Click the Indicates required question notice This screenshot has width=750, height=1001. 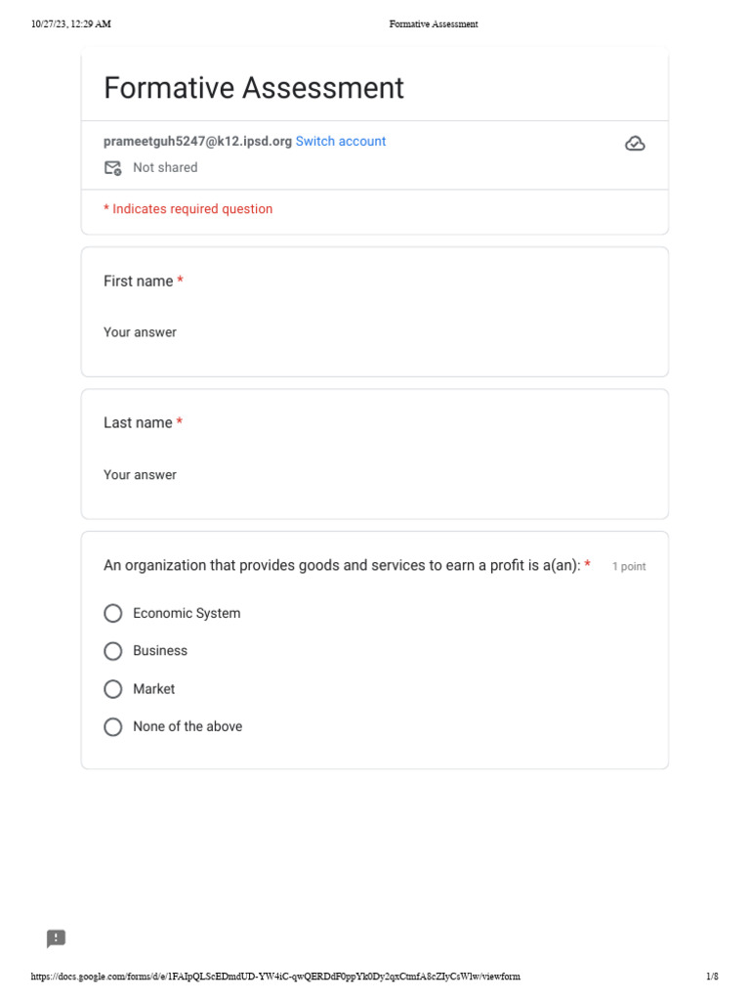point(188,209)
